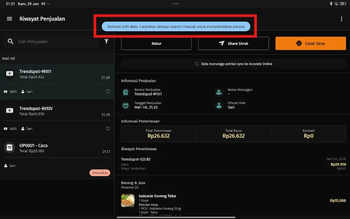Click the Total Bayar Rp26.632 value

point(233,136)
